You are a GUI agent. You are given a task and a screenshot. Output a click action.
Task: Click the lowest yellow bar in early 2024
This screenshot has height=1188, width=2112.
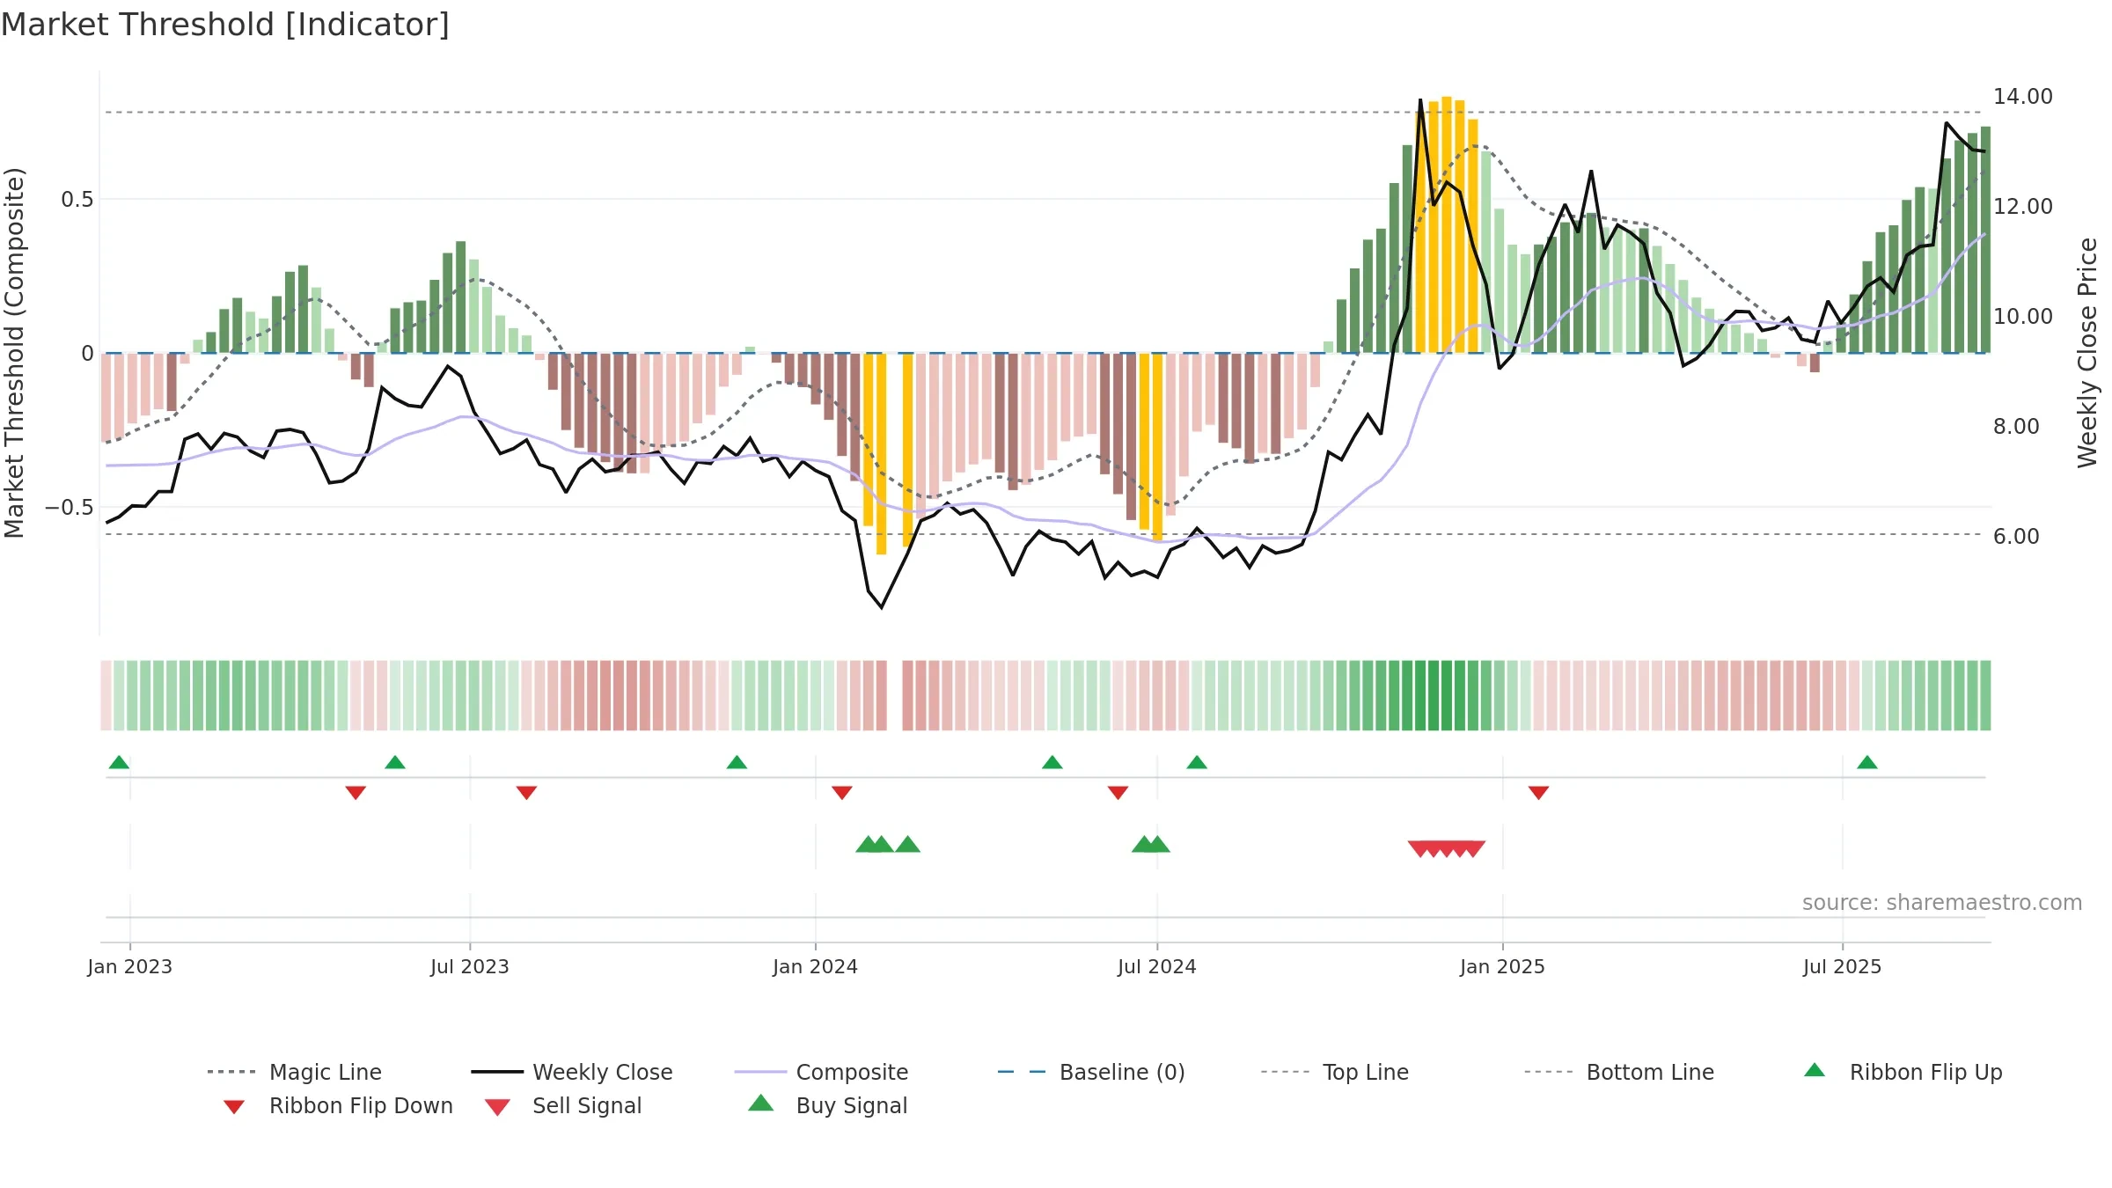click(882, 453)
